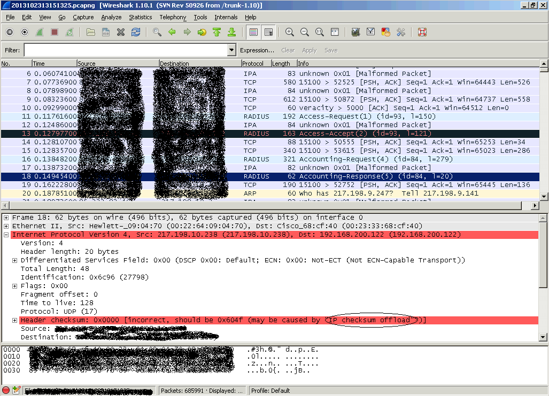549x396 pixels.
Task: Toggle packet list colorization
Action: (x=253, y=32)
